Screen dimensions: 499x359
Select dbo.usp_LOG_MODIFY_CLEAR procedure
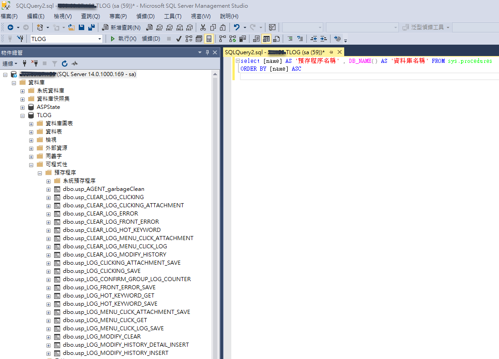click(102, 337)
